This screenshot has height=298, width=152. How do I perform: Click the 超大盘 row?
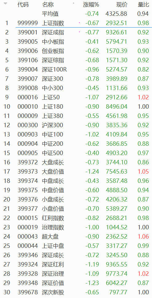tap(76, 237)
